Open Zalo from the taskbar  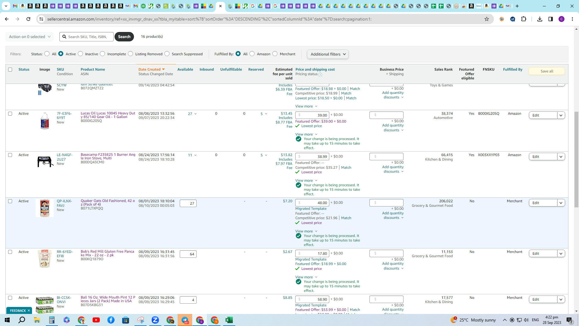click(155, 320)
